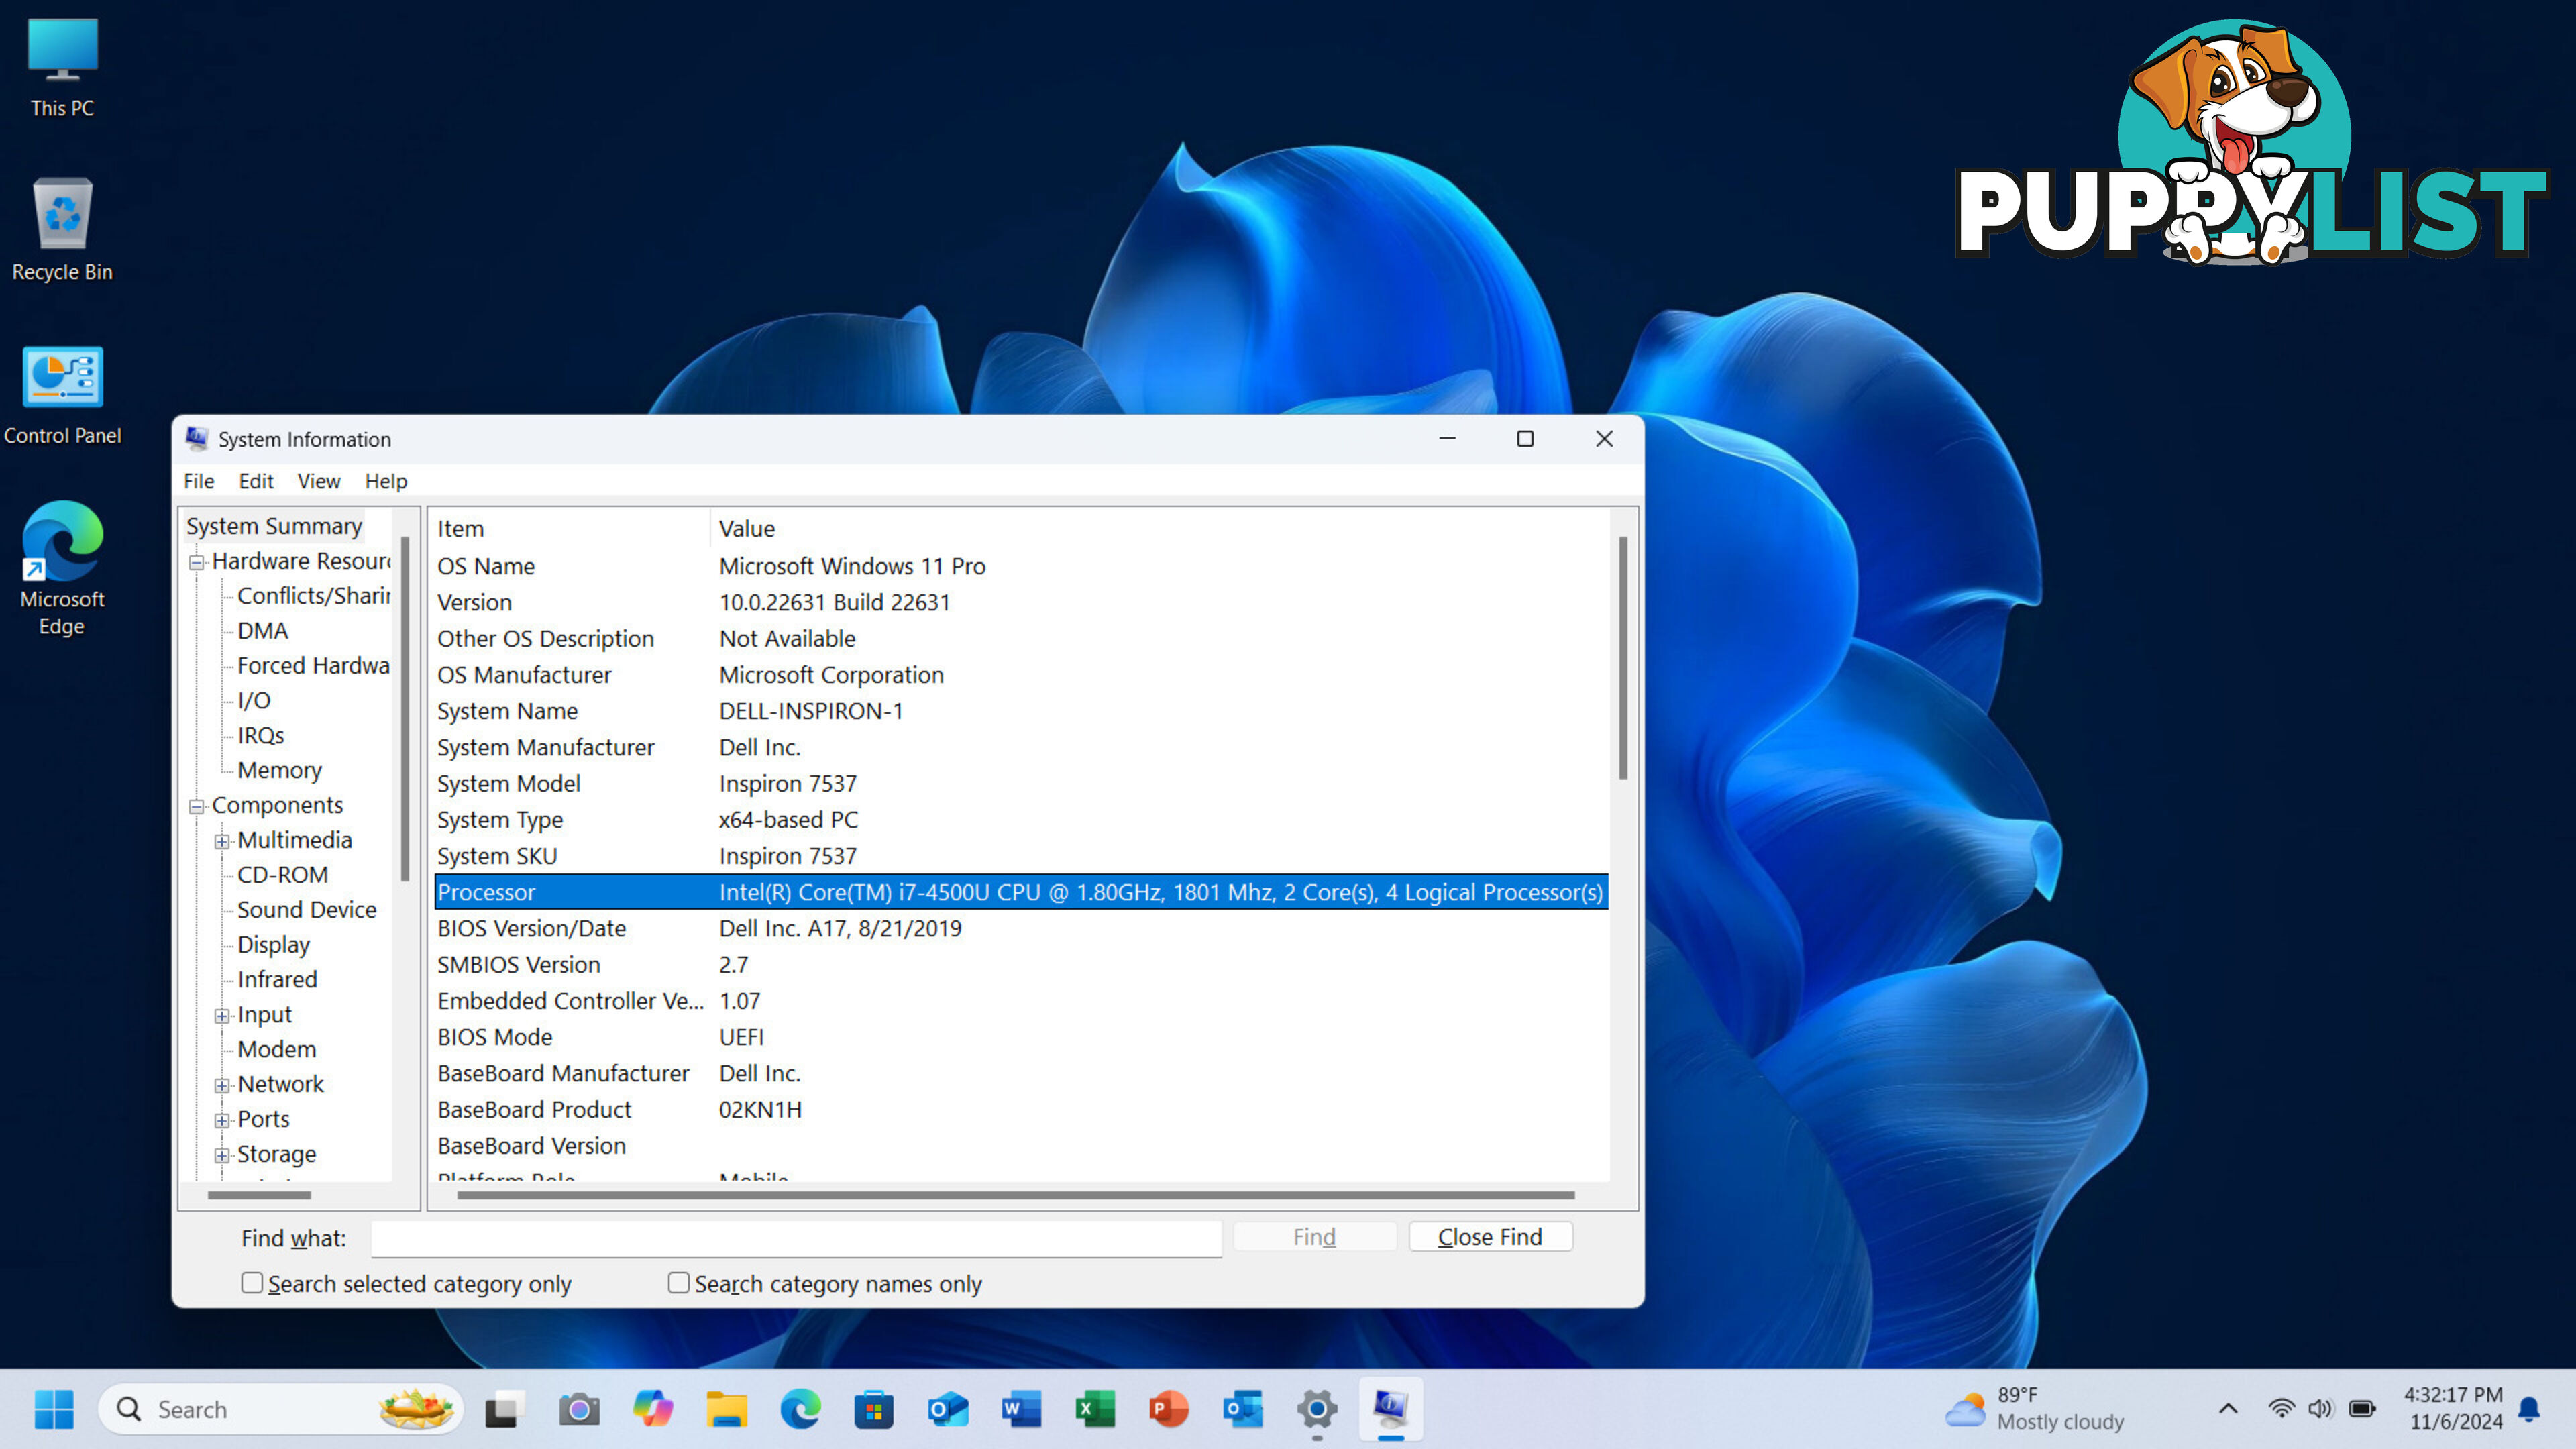Show hidden system tray icons
2576x1449 pixels.
point(2228,1409)
